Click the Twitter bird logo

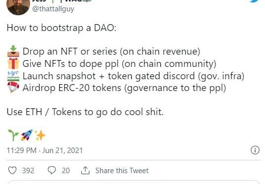click(255, 1)
